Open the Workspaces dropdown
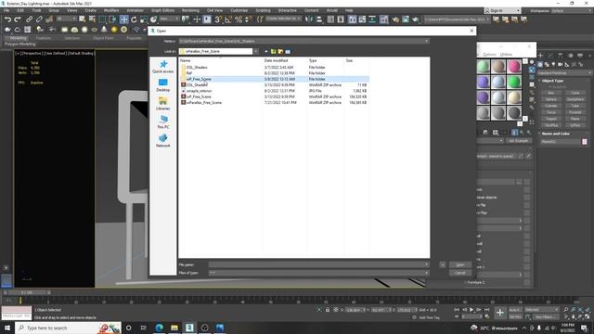This screenshot has width=594, height=334. coord(572,10)
